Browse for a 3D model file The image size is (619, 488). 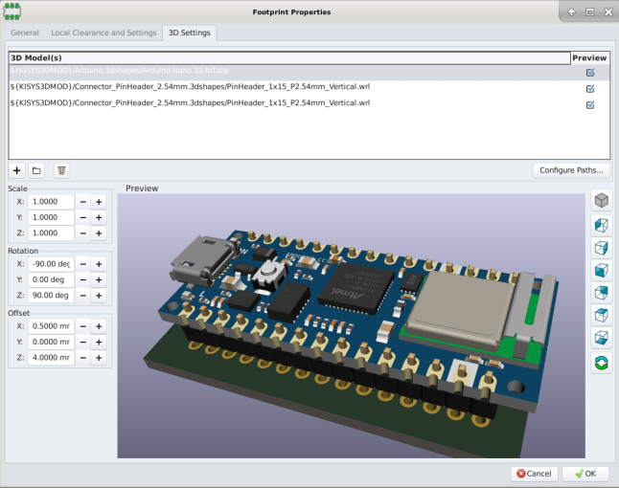[36, 170]
